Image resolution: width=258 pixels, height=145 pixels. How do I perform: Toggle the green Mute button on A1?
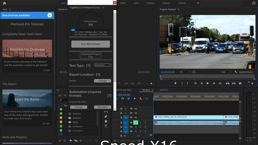[x=135, y=122]
